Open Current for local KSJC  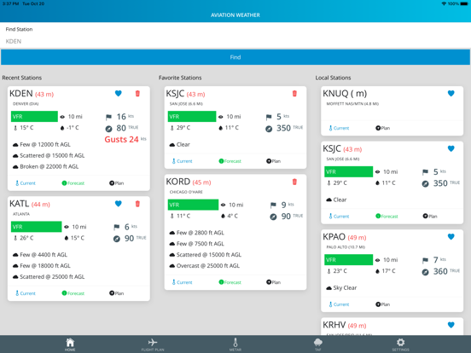click(339, 216)
